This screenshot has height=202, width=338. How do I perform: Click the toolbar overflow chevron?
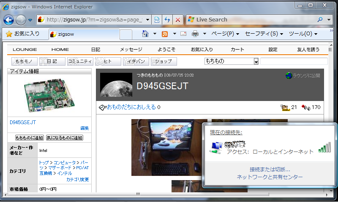tap(331, 30)
